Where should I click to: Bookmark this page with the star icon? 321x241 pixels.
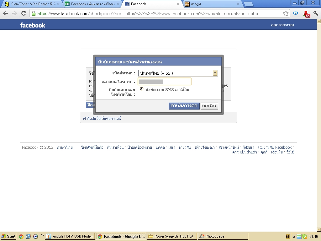[x=286, y=13]
